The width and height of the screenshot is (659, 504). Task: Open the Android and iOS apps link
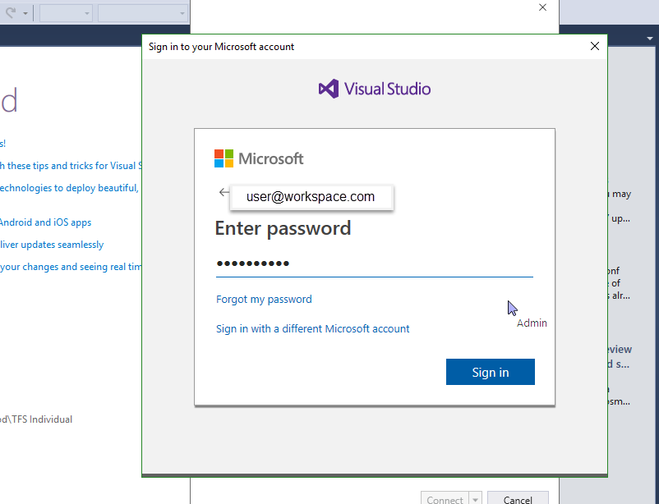point(45,222)
